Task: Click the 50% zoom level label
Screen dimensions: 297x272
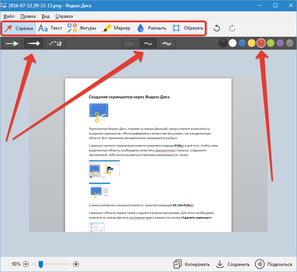Action: (x=16, y=264)
